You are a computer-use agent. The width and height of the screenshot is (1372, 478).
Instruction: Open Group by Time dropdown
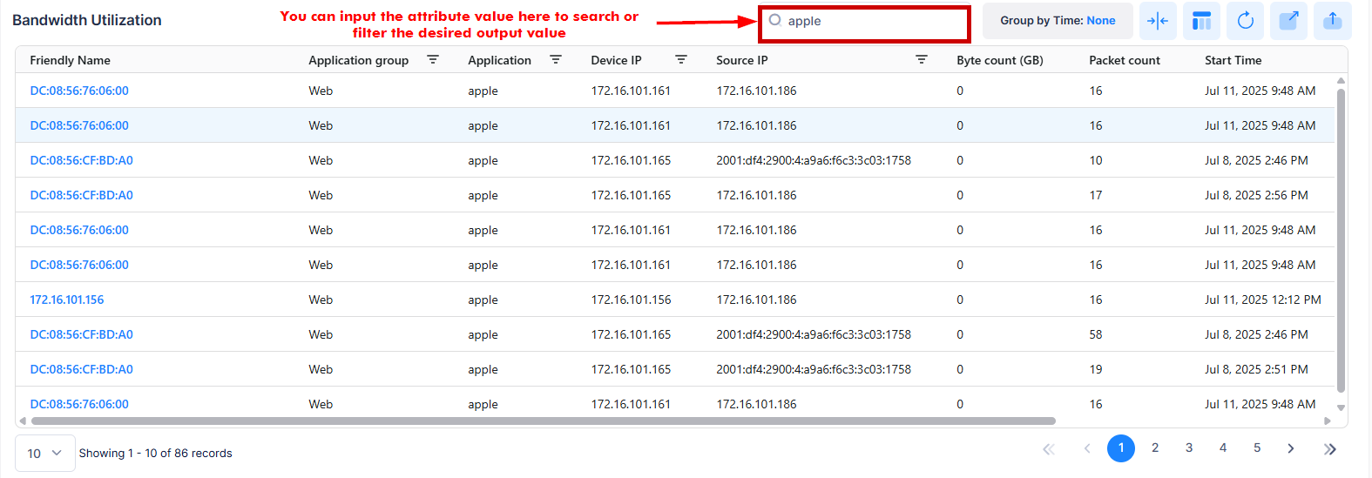point(1058,21)
